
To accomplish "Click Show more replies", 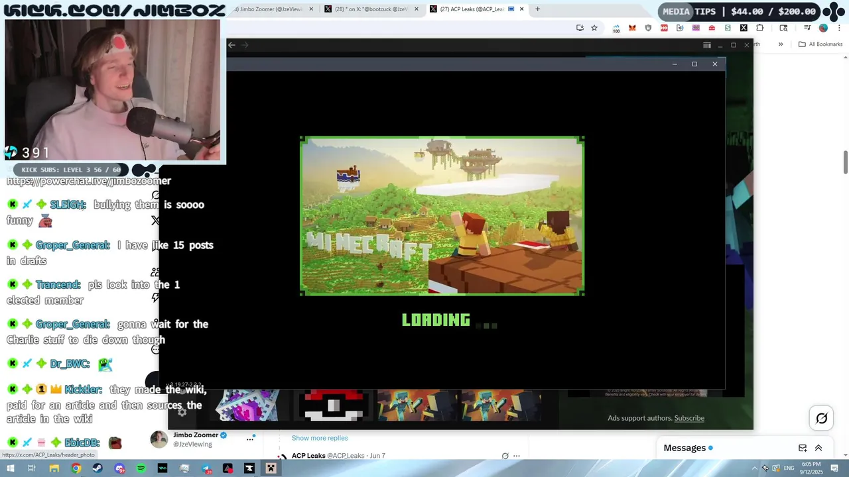I will click(320, 438).
